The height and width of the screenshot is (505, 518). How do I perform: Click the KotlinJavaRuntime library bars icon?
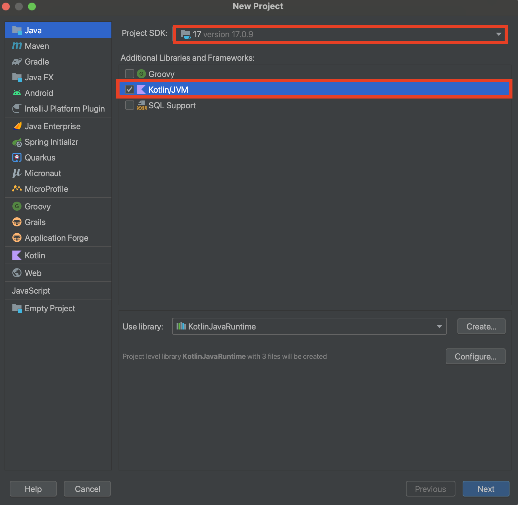[x=181, y=326]
